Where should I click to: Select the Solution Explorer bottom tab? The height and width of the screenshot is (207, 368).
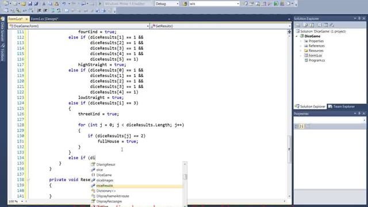(x=310, y=106)
